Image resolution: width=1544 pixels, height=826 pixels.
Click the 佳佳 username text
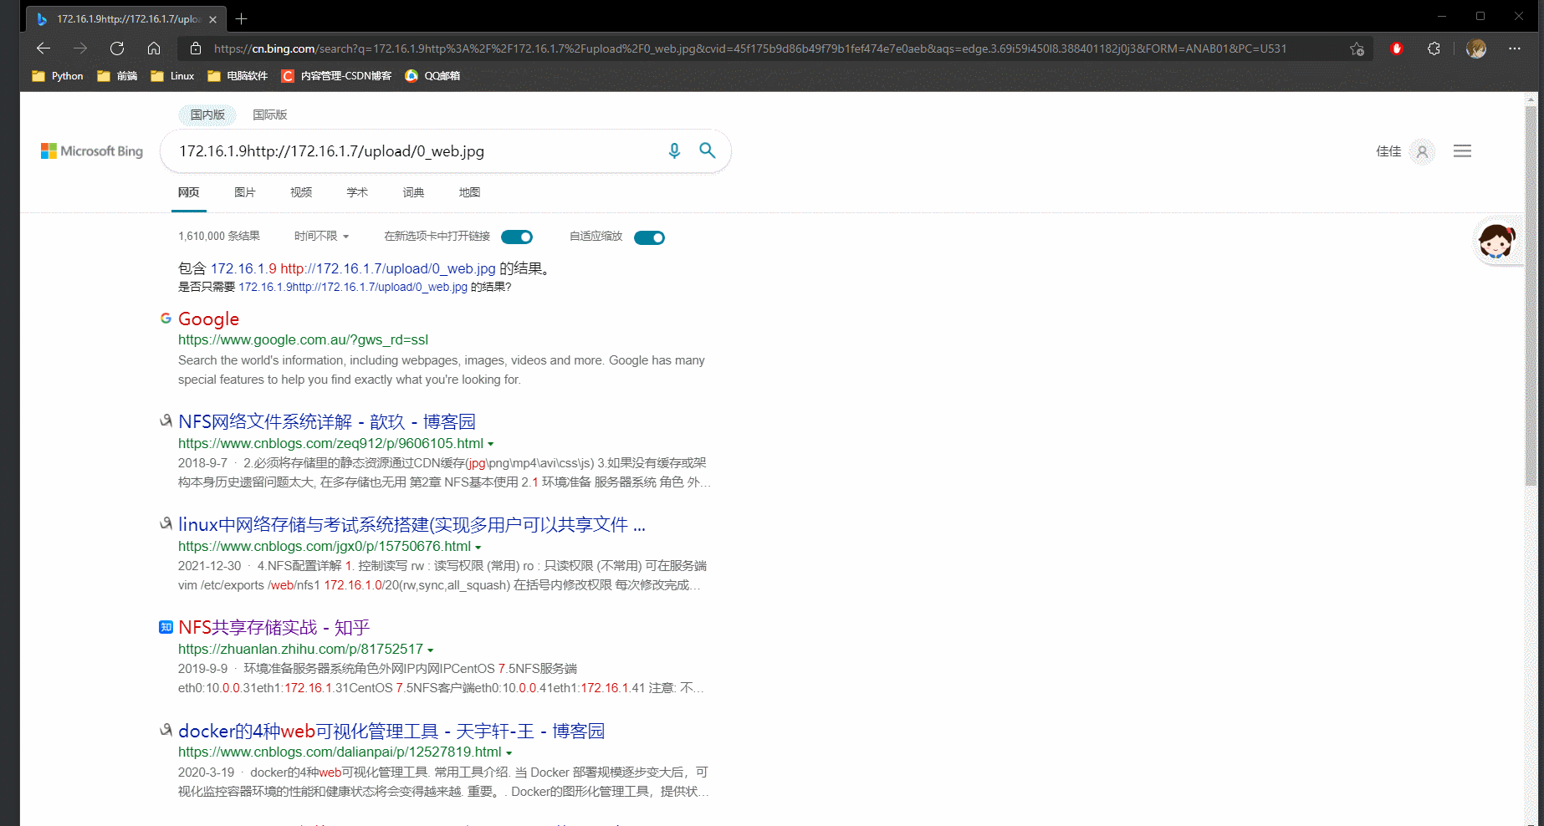(x=1388, y=151)
